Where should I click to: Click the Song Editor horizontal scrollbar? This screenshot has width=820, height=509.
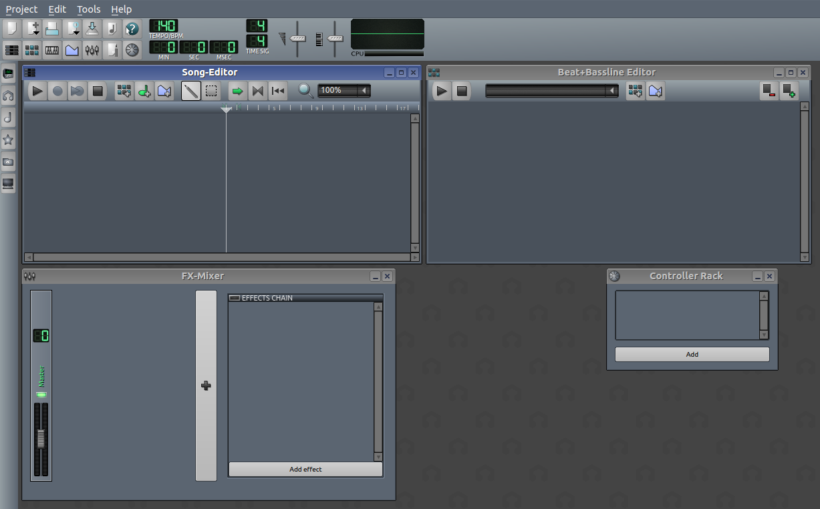tap(221, 257)
